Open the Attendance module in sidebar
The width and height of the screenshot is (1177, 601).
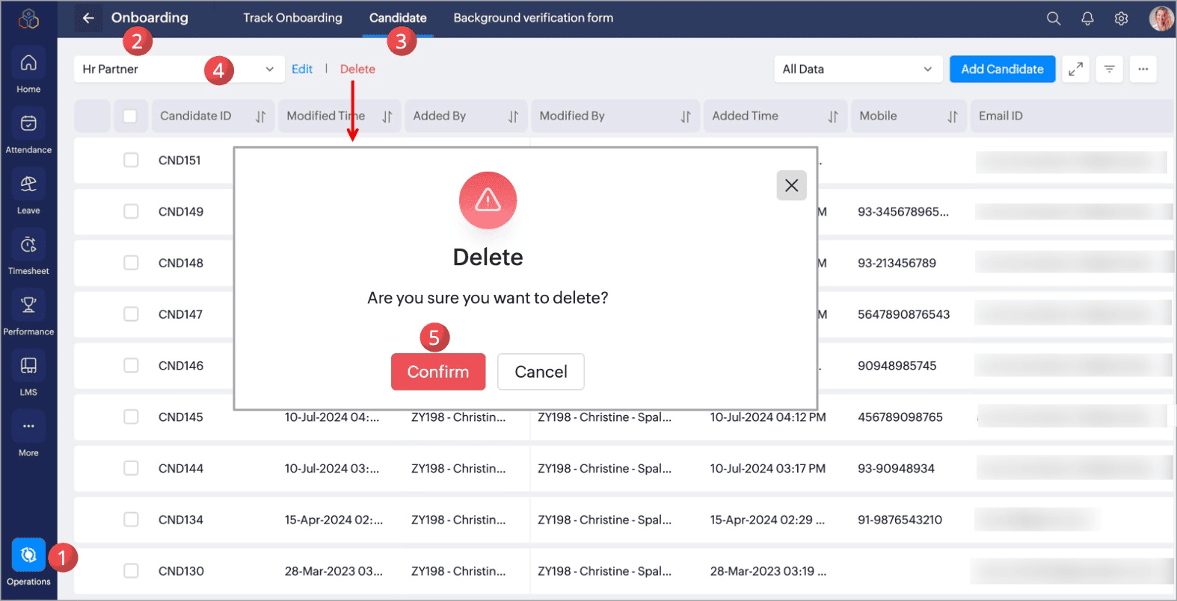point(28,124)
